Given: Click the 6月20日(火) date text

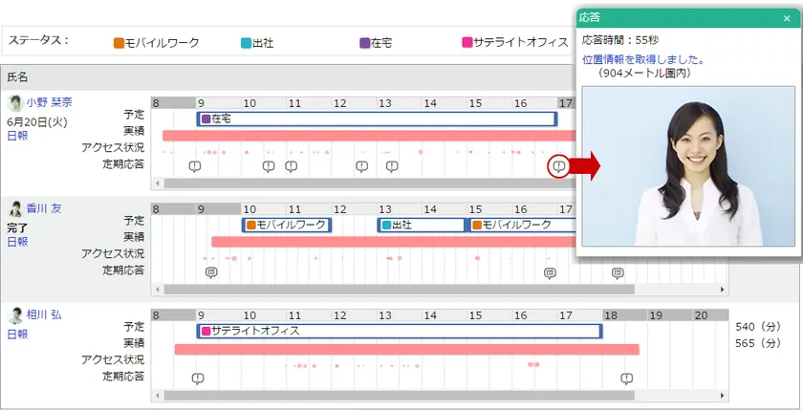Looking at the screenshot, I should click(x=37, y=121).
